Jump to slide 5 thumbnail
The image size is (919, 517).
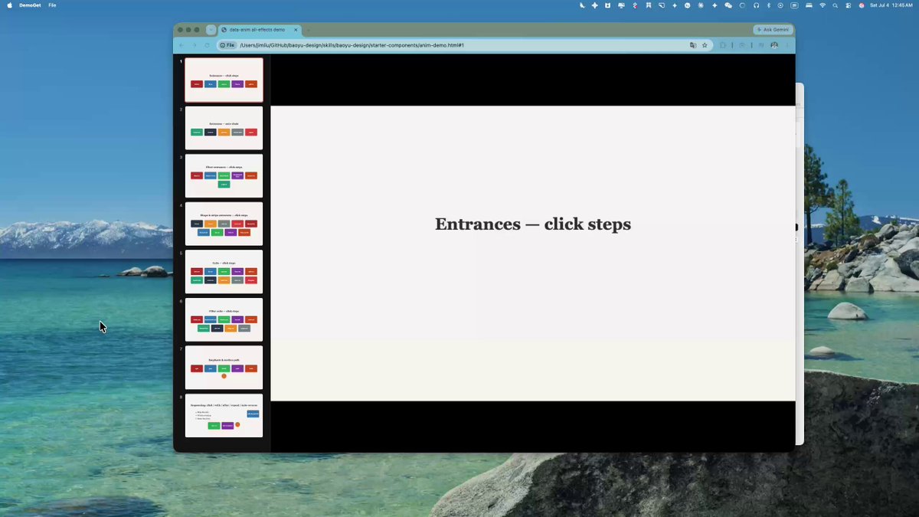tap(224, 272)
